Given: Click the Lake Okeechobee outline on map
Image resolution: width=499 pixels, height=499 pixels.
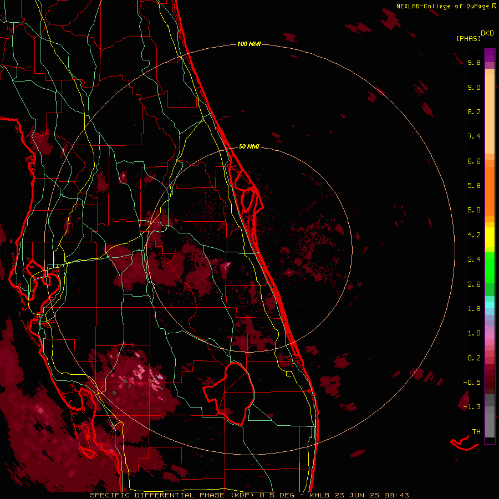Looking at the screenshot, I should (229, 394).
